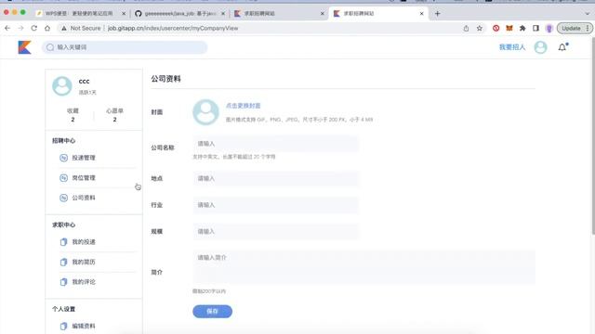Click the 编辑资料 clipboard icon

pyautogui.click(x=63, y=326)
